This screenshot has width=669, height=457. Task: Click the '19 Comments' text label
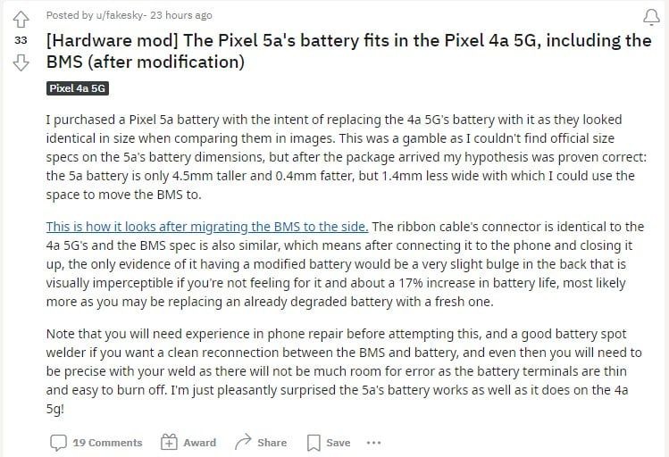tap(107, 443)
